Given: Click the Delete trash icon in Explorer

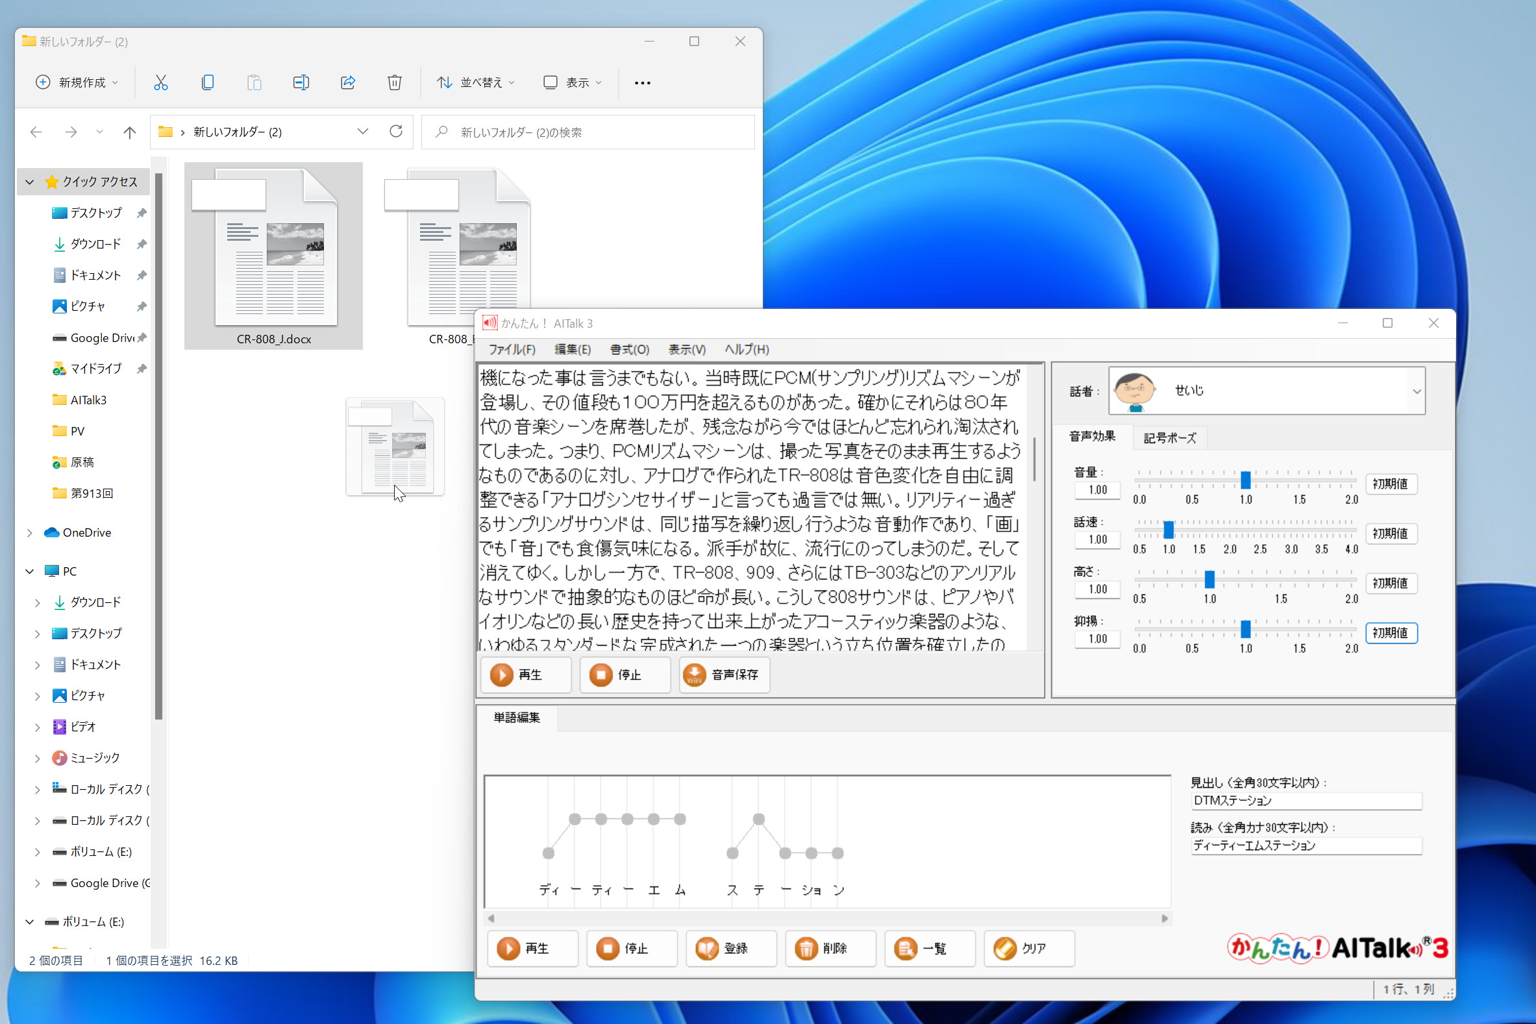Looking at the screenshot, I should pos(394,82).
